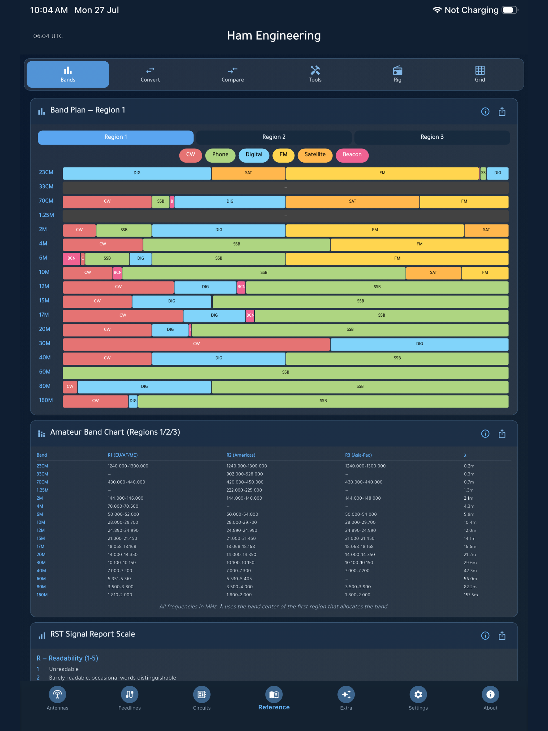Select the 420.000-450.000 cell for 70CM
Image resolution: width=548 pixels, height=731 pixels.
coord(245,482)
